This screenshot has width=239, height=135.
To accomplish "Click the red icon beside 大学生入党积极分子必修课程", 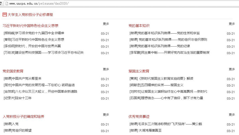I will 4,15.
